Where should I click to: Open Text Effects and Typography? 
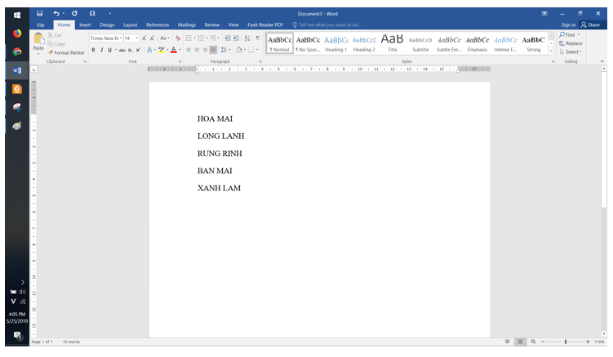point(149,50)
